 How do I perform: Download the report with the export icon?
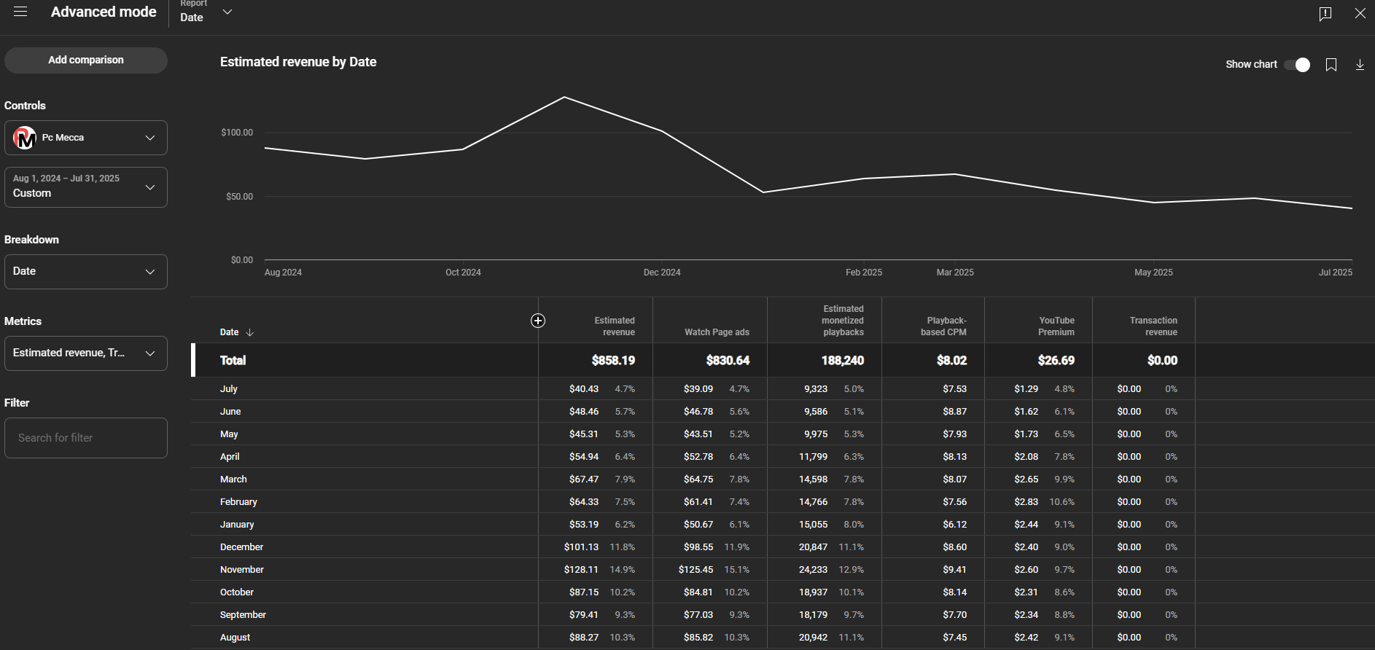coord(1360,65)
